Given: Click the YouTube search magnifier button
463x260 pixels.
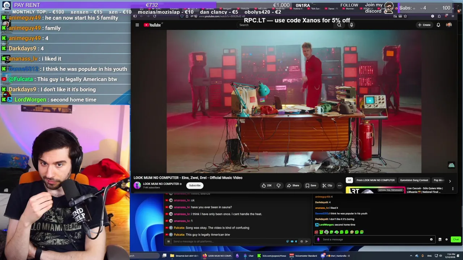Looking at the screenshot, I should pos(339,25).
